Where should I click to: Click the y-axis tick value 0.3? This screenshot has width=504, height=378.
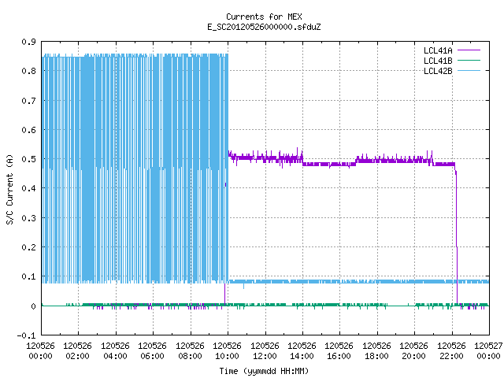[x=28, y=218]
